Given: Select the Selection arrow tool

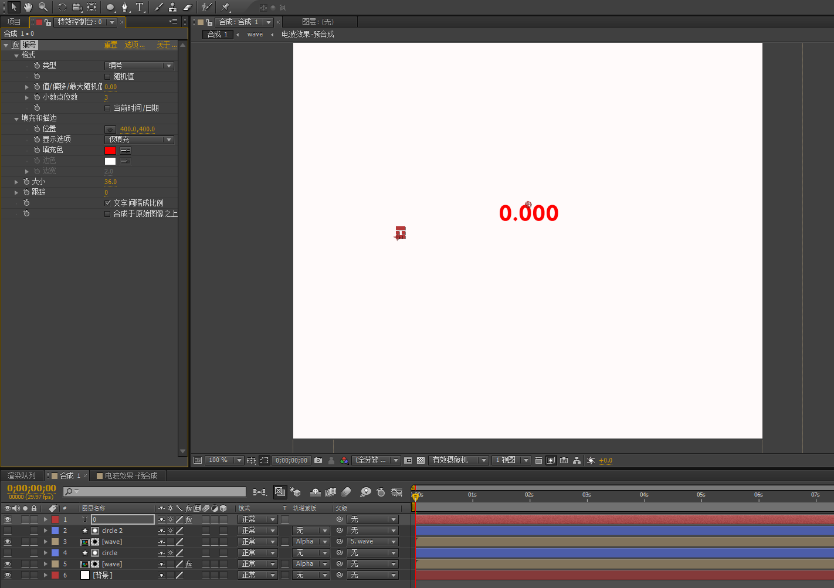Looking at the screenshot, I should pyautogui.click(x=13, y=7).
